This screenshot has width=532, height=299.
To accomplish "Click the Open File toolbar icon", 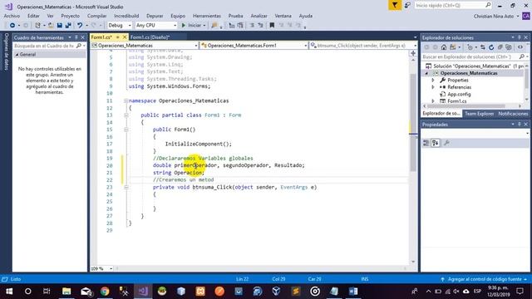I will [51, 25].
